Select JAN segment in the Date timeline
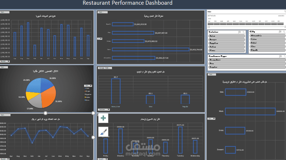The width and height of the screenshot is (286, 160). pos(211,24)
